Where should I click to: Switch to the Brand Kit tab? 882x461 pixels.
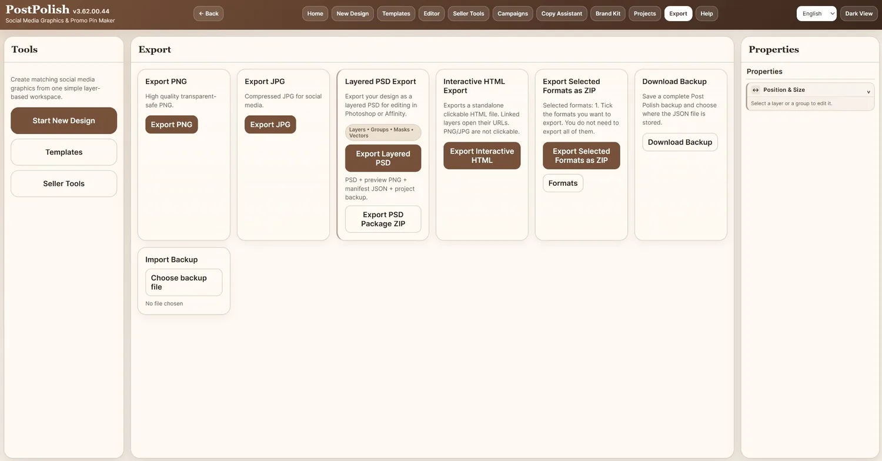[x=608, y=14]
